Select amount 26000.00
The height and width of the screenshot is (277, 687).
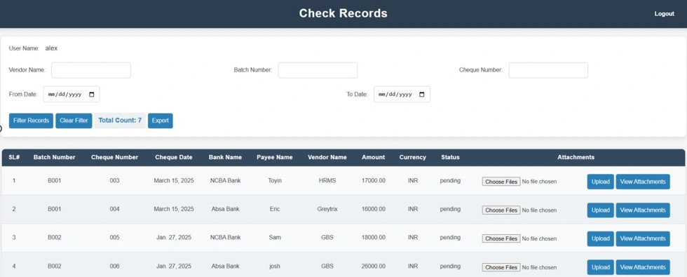click(374, 266)
